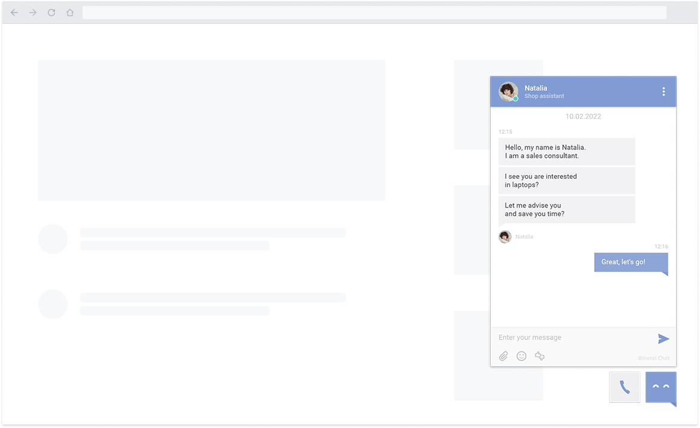Send the message with the paper plane icon

663,339
